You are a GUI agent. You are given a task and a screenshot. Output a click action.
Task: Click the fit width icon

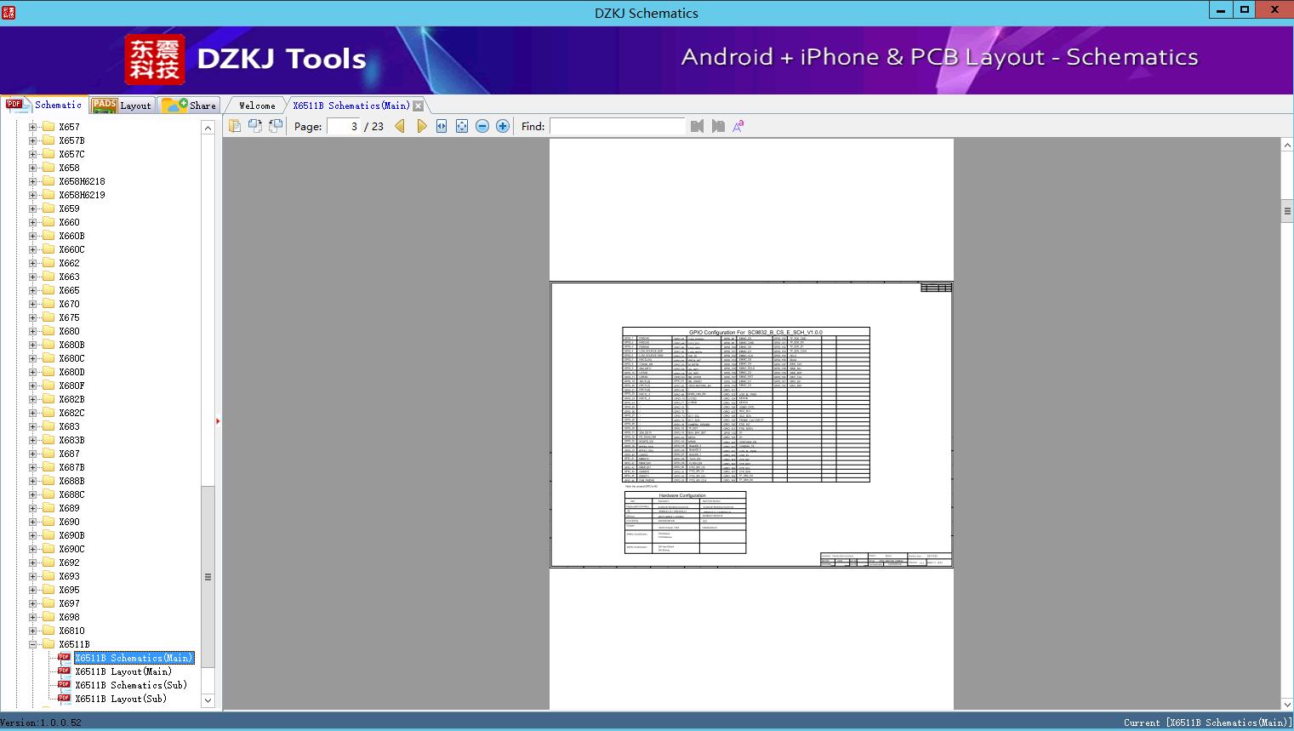tap(442, 126)
